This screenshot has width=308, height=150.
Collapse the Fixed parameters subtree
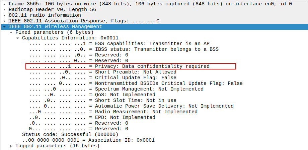(11, 32)
